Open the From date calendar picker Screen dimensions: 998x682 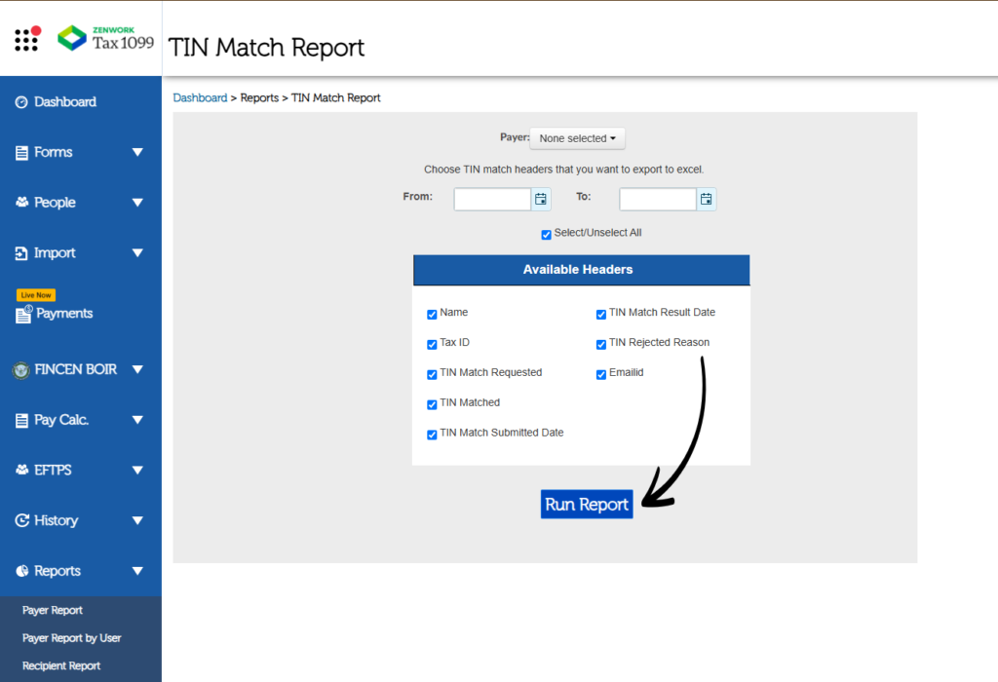541,199
